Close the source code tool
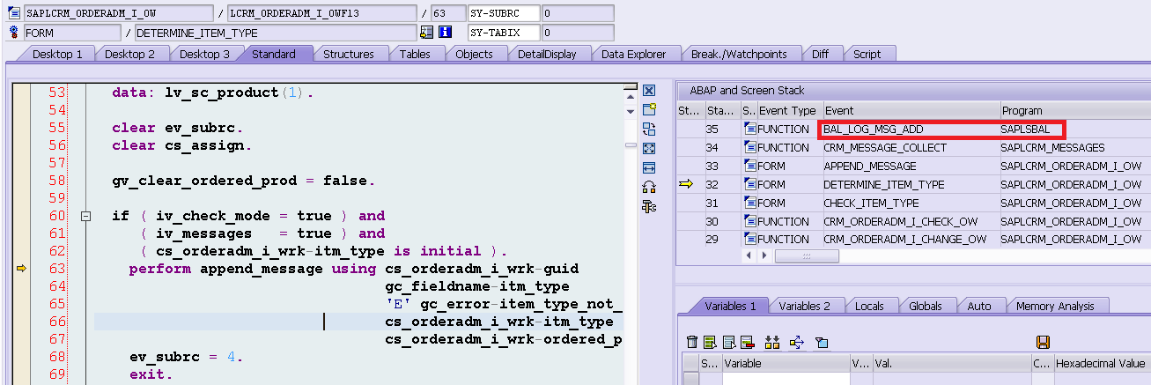The width and height of the screenshot is (1151, 385). coord(650,91)
